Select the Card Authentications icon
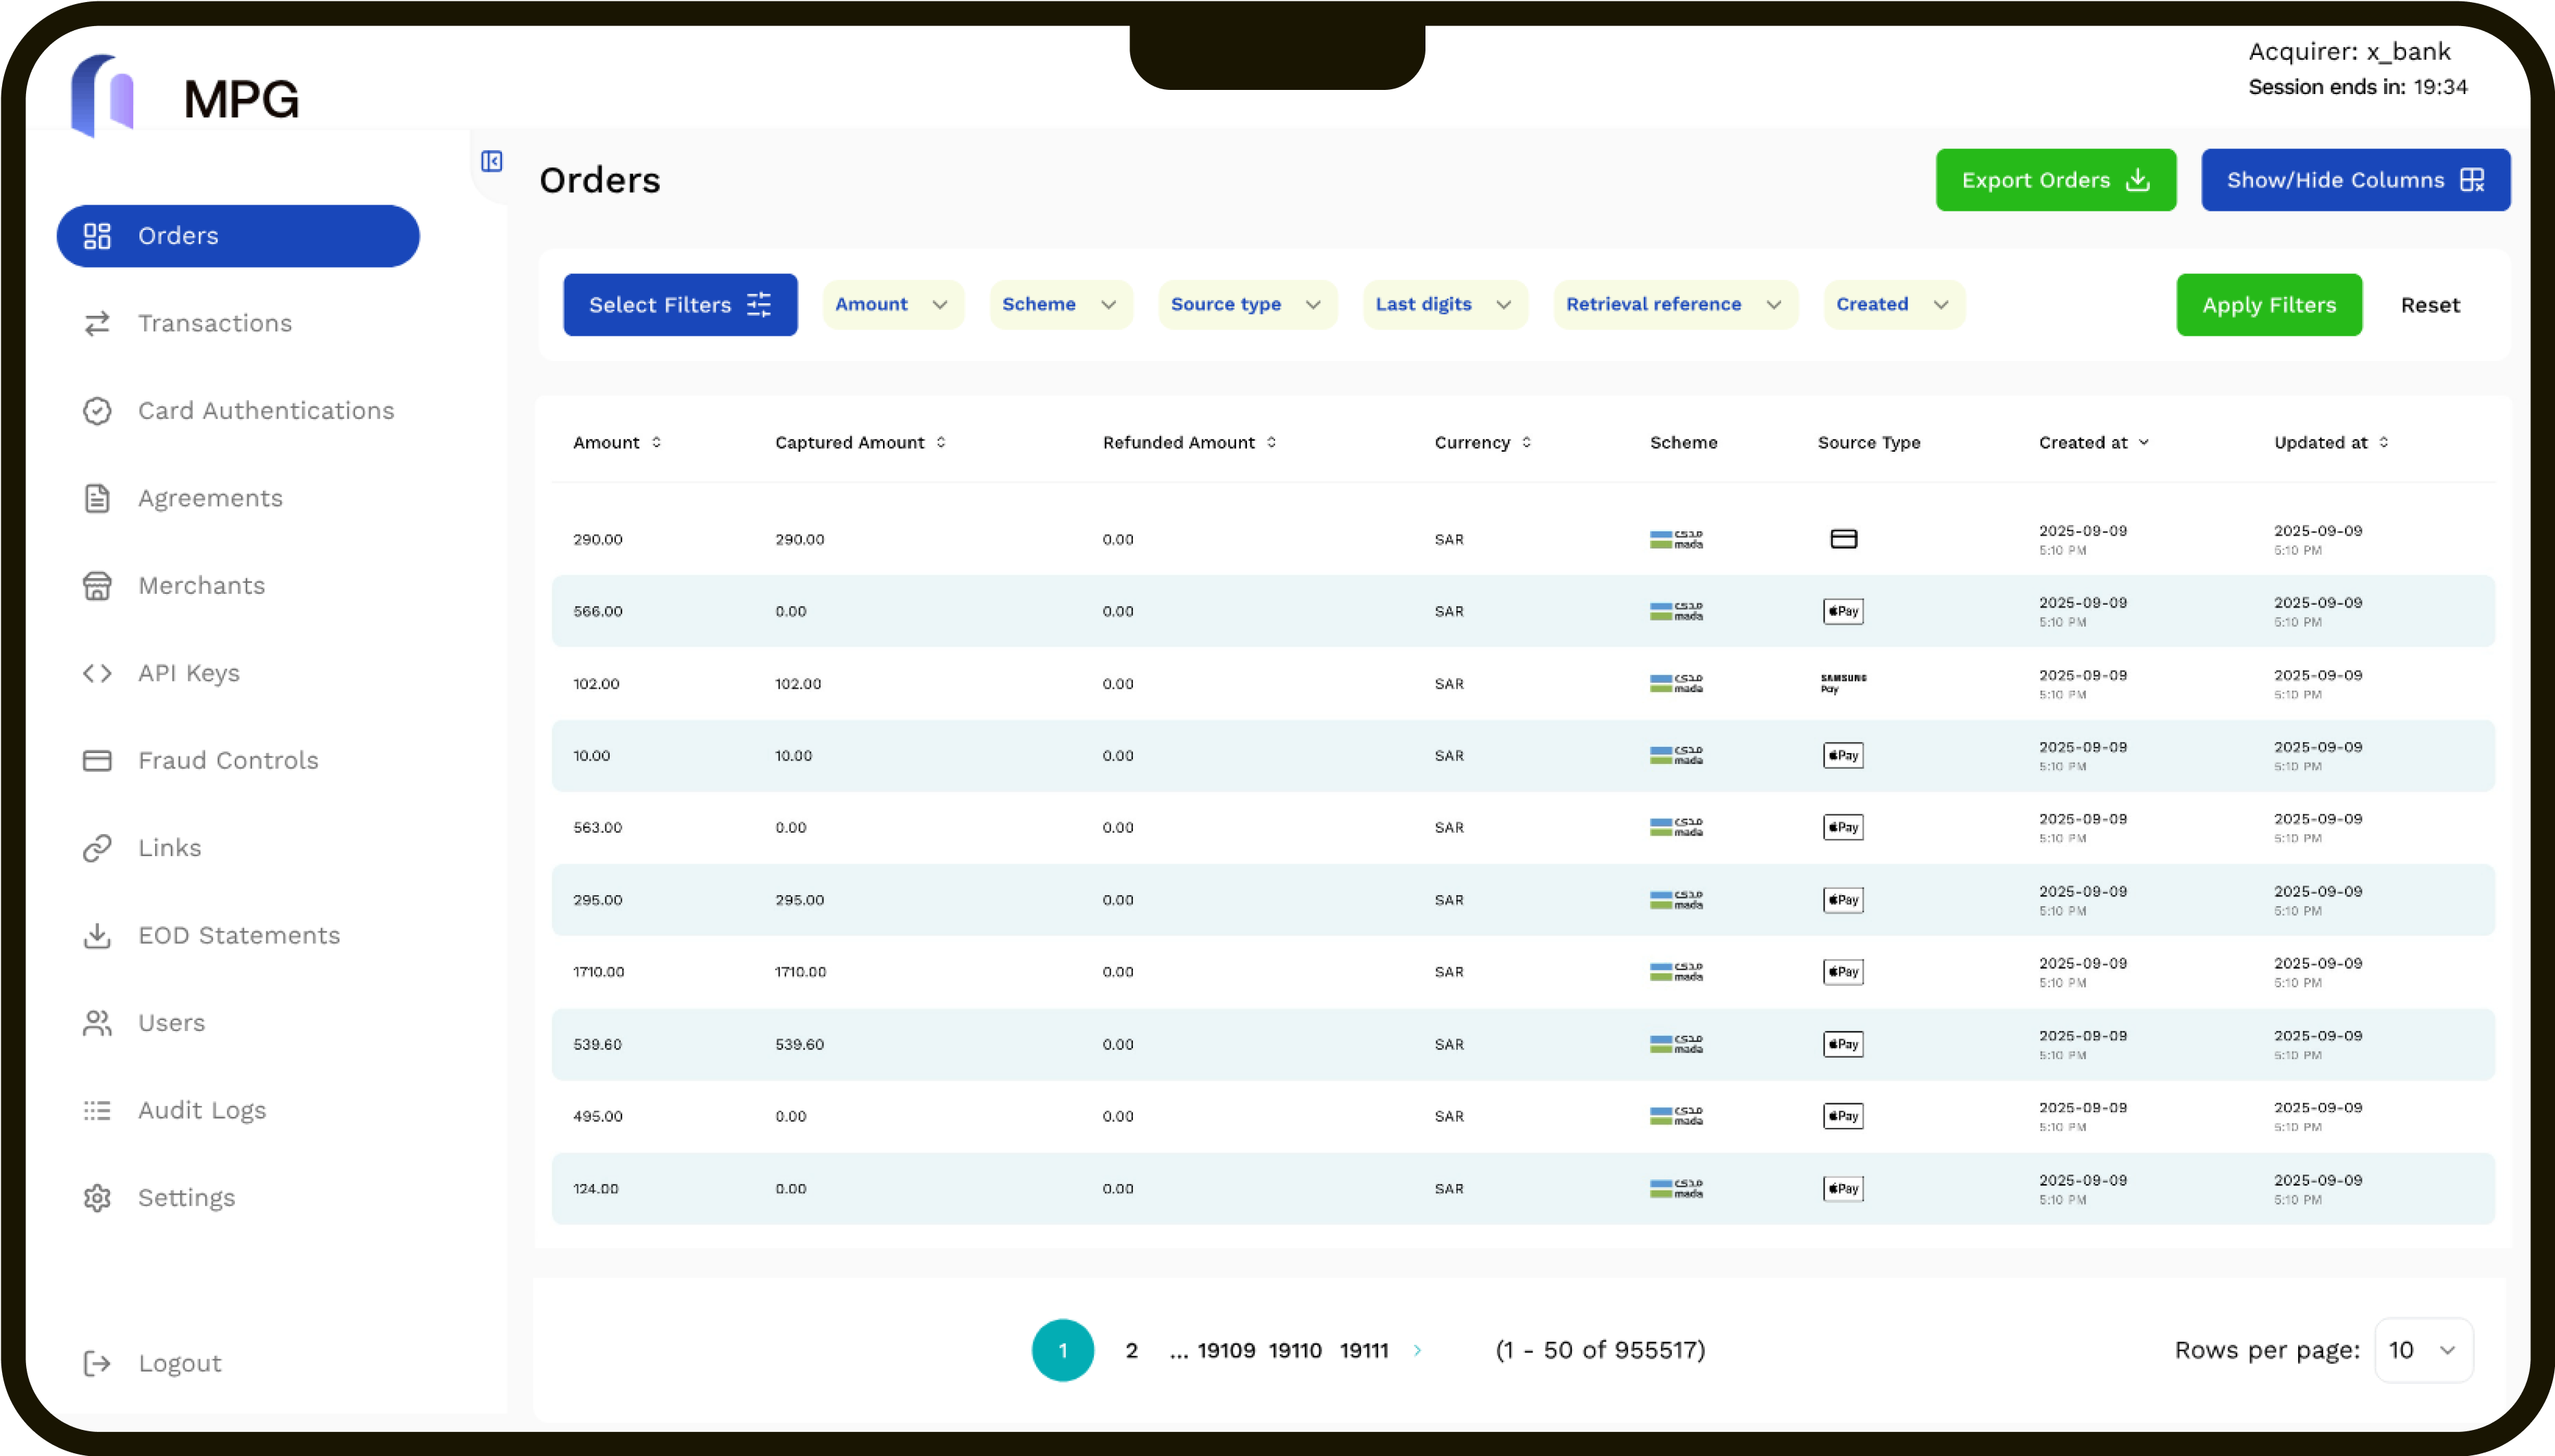 coord(97,411)
